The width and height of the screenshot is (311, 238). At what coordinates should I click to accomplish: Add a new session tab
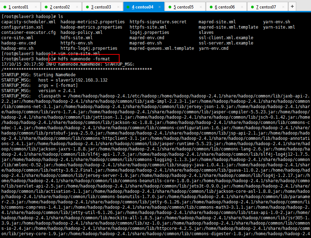(x=292, y=7)
